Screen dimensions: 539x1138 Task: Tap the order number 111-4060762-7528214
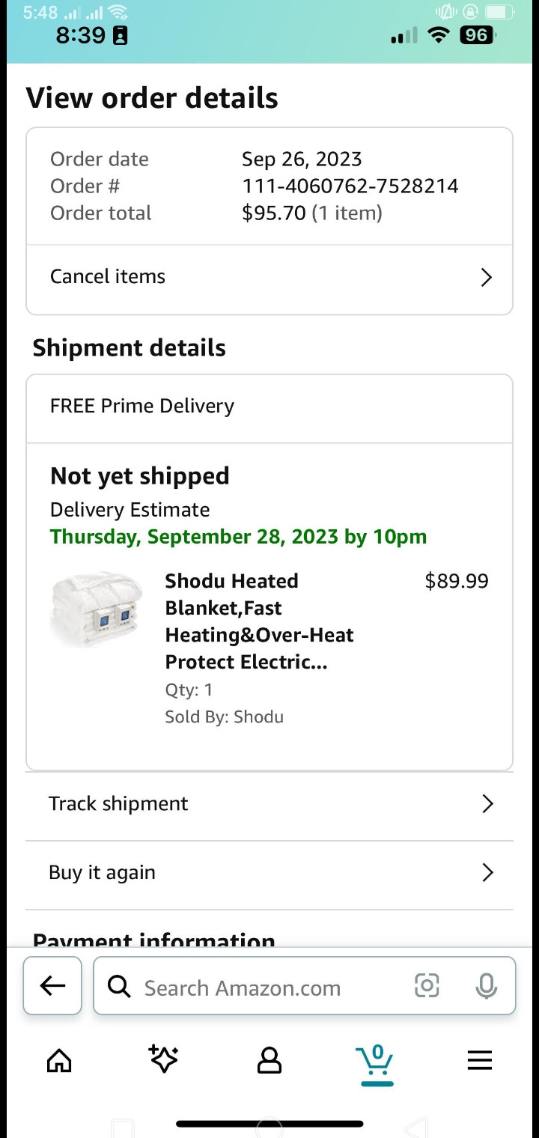(350, 186)
